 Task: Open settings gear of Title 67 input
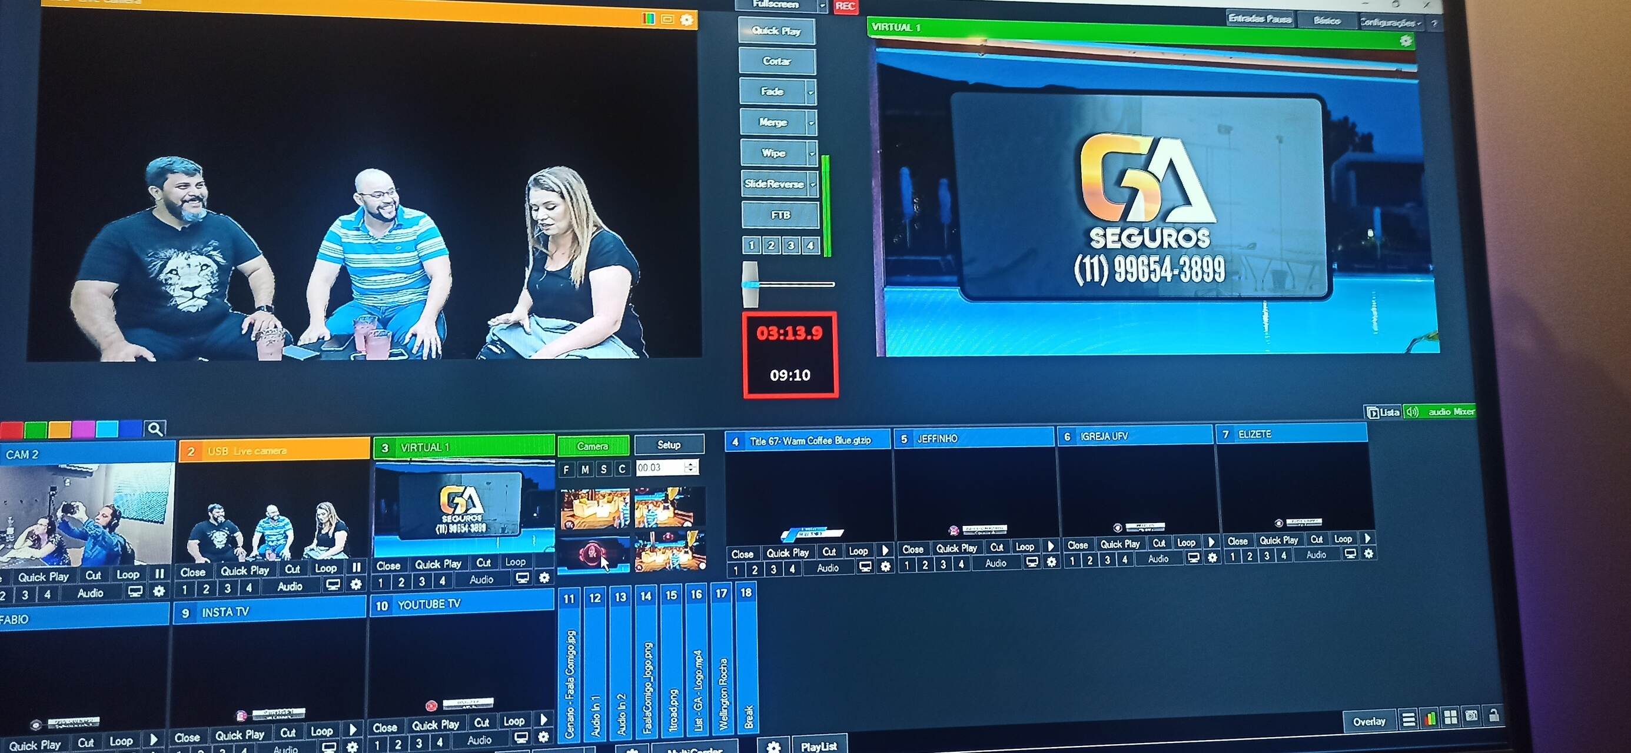[x=885, y=567]
